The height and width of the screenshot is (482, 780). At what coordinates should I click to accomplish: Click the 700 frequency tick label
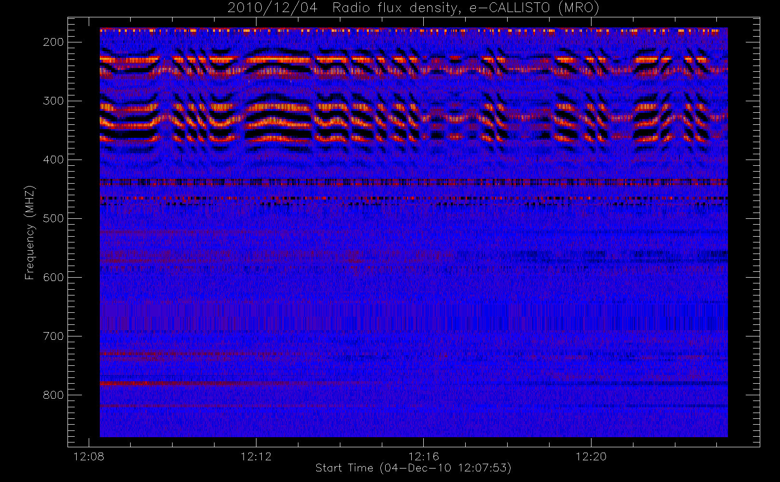[x=53, y=336]
